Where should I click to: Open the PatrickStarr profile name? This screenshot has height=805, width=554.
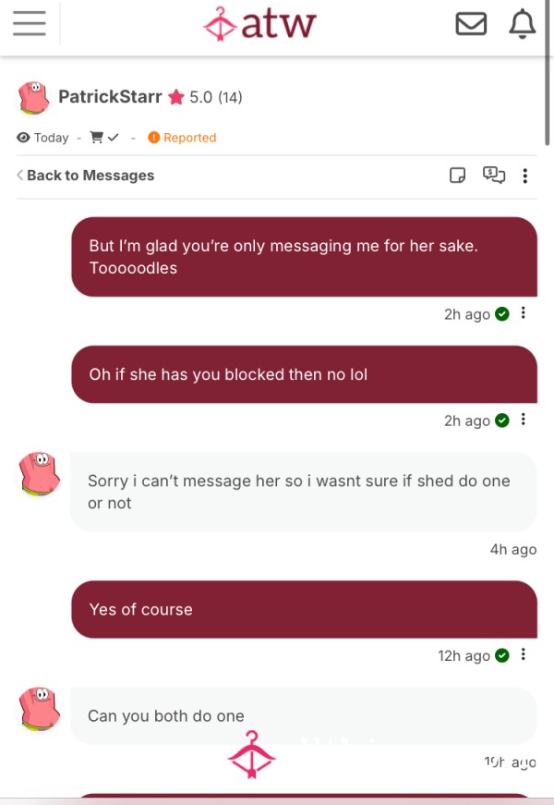click(x=110, y=96)
